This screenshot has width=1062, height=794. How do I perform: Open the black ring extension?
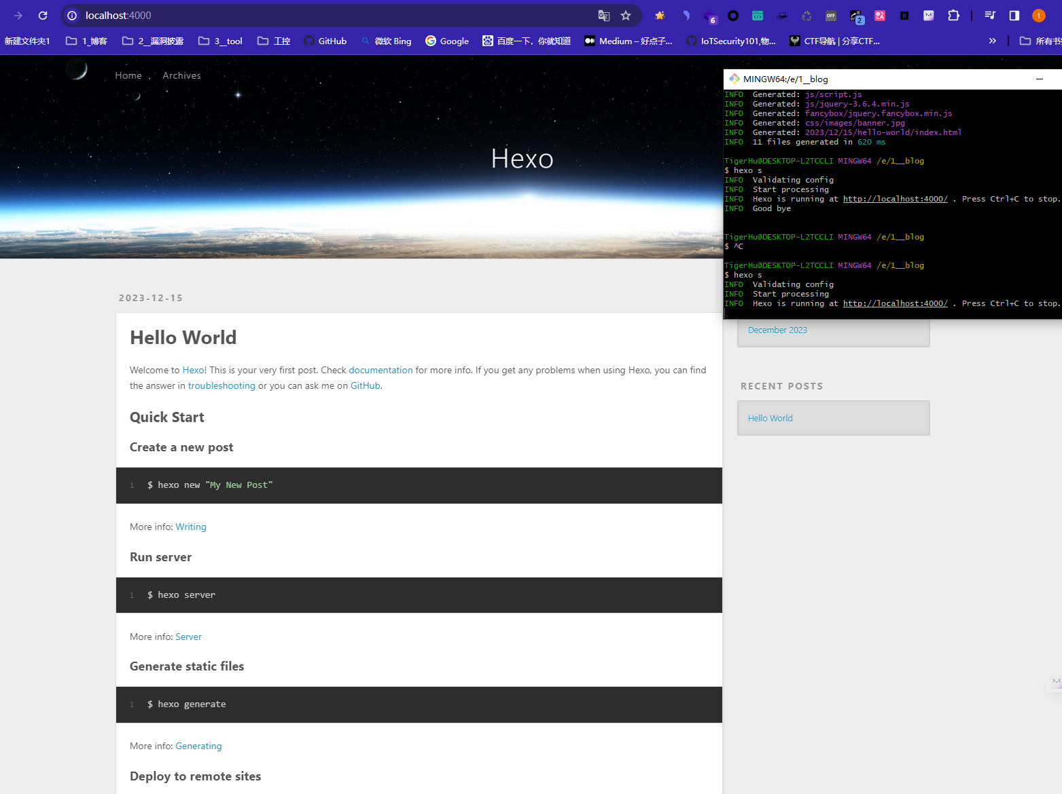[733, 16]
